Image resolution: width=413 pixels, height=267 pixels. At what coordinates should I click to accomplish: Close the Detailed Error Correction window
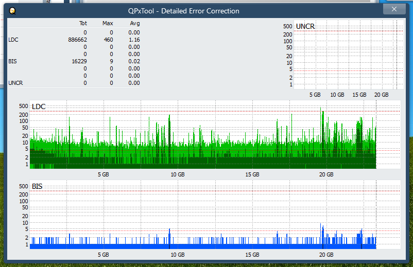click(x=394, y=9)
